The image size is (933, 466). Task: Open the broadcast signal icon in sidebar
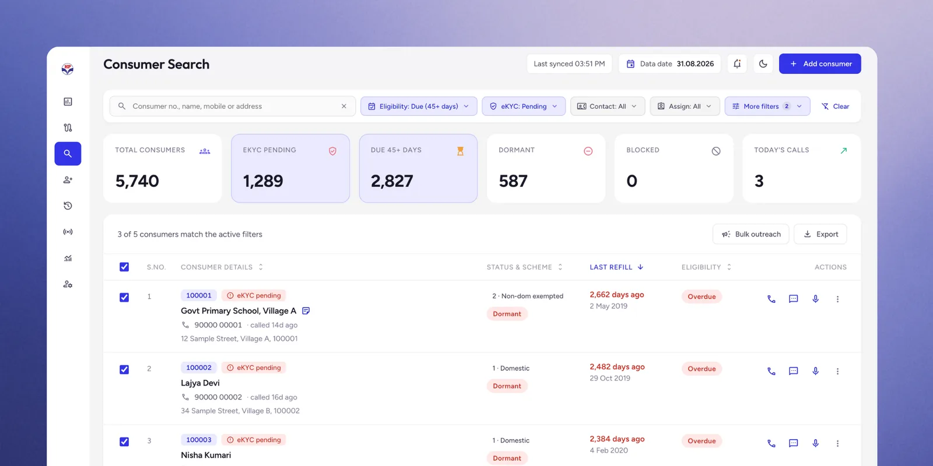tap(68, 232)
